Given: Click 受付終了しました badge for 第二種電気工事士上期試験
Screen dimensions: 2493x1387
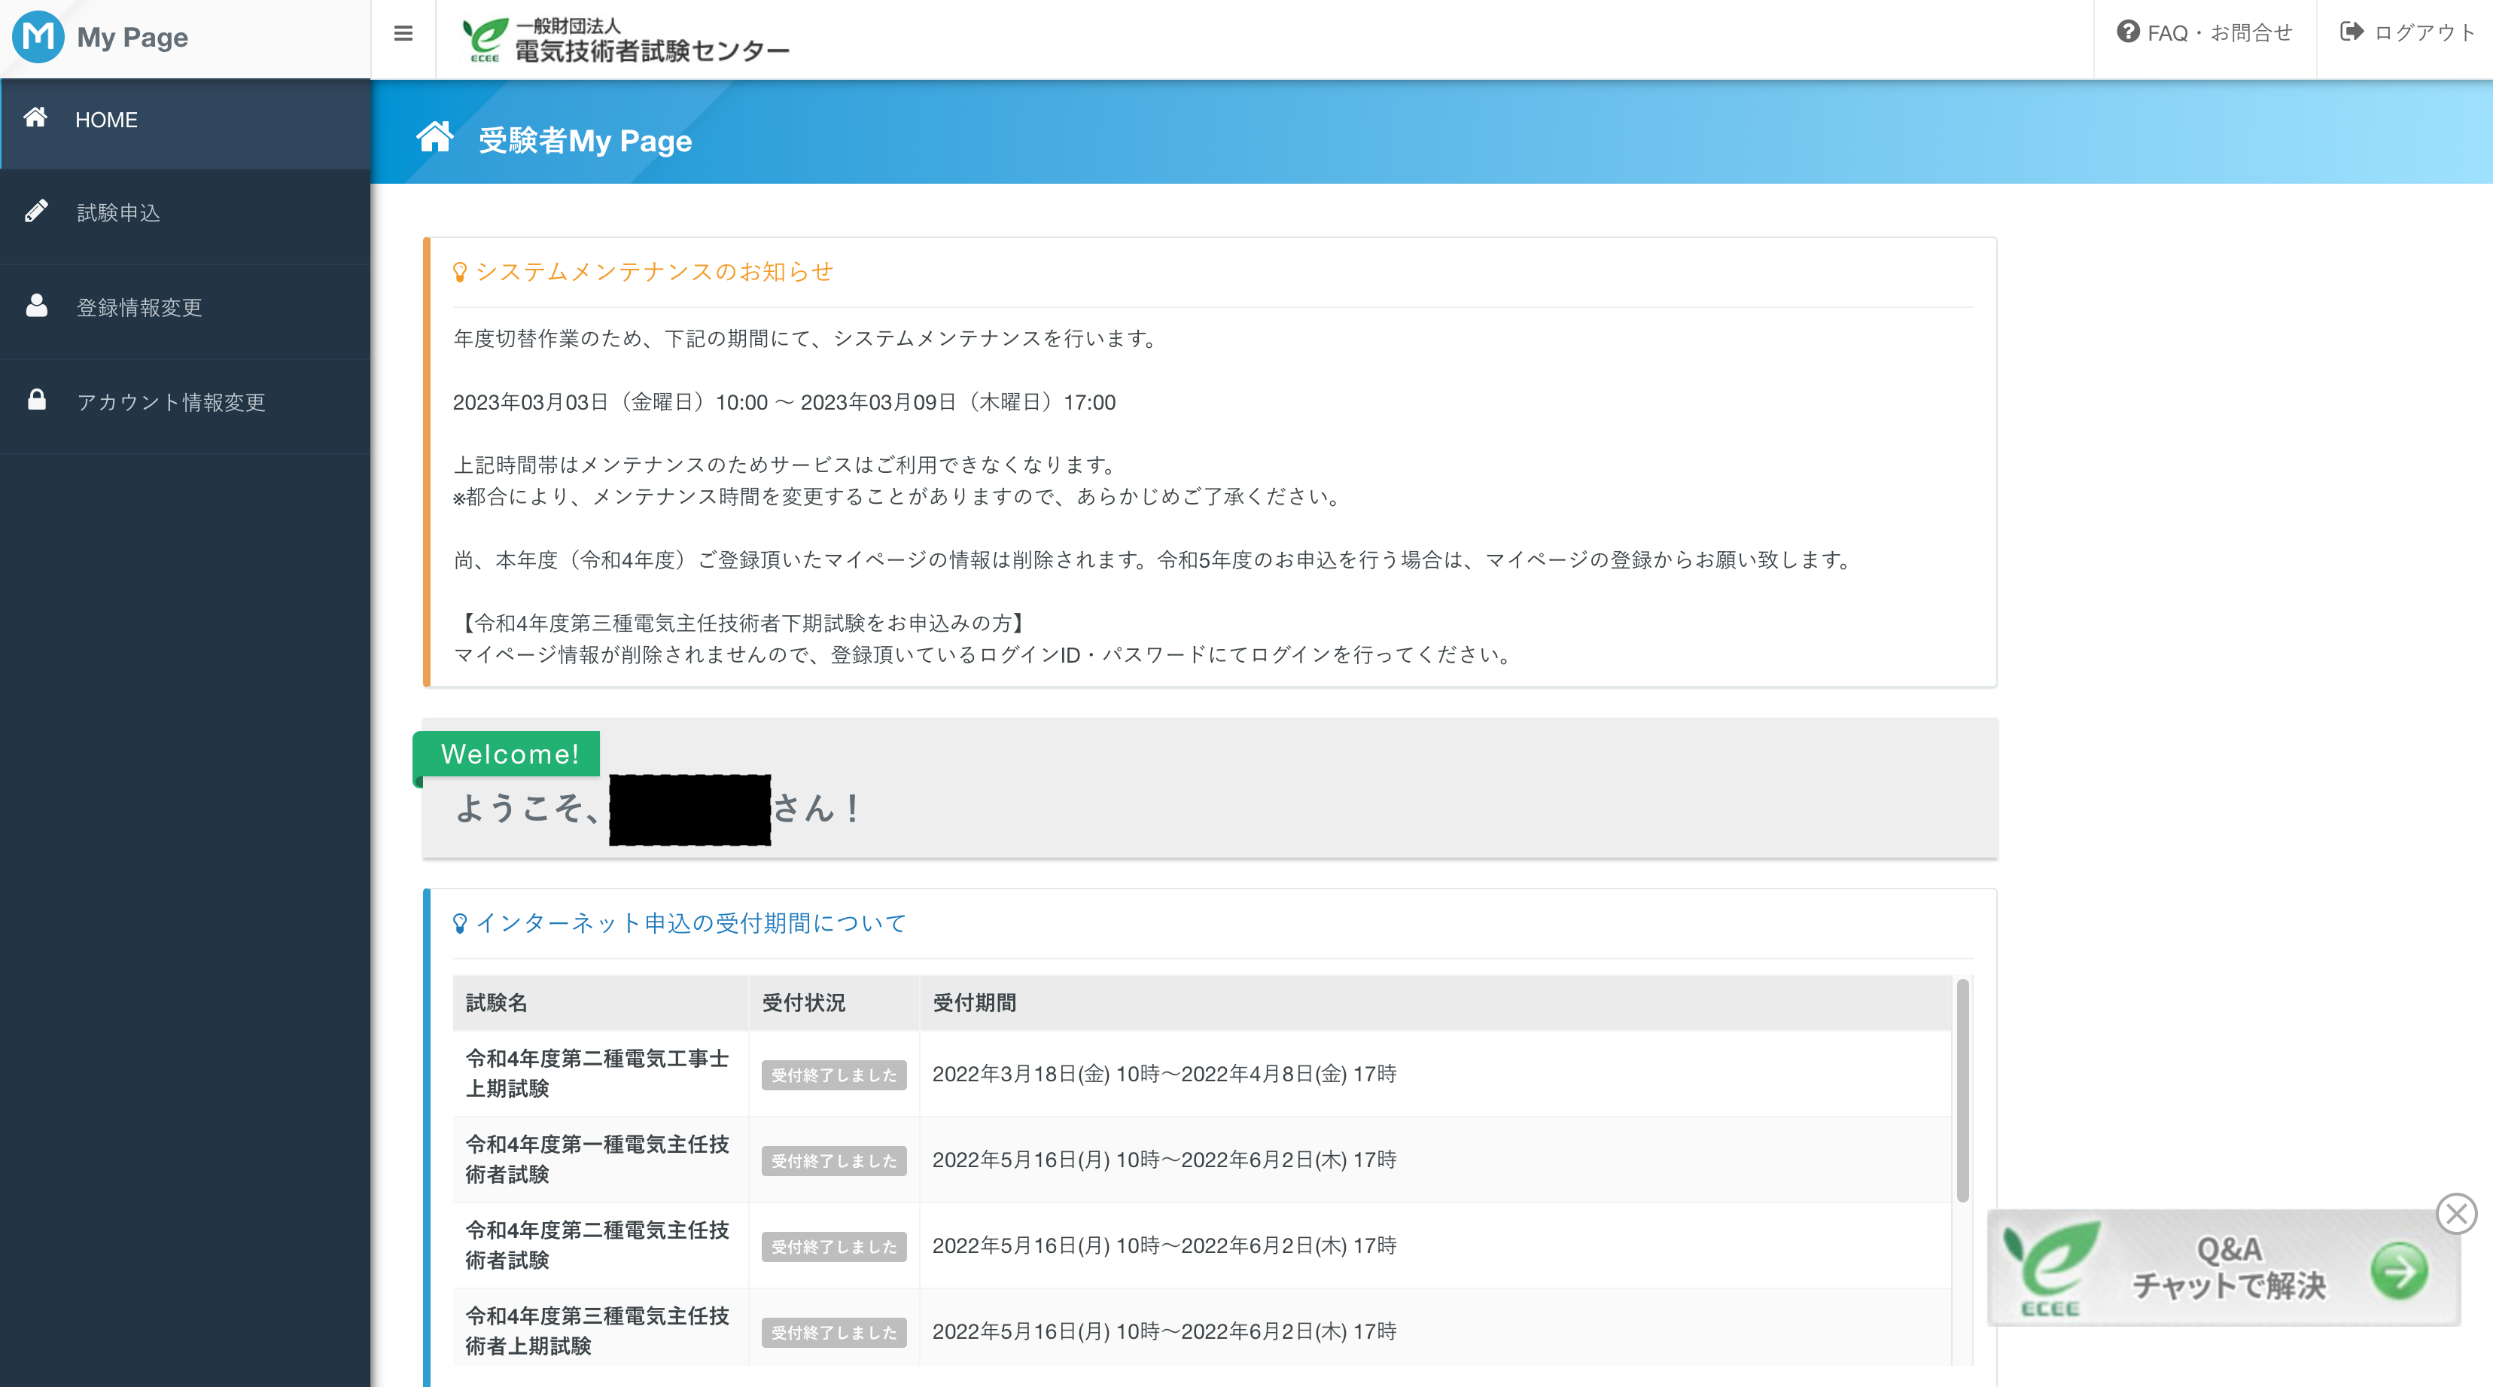Looking at the screenshot, I should [833, 1075].
